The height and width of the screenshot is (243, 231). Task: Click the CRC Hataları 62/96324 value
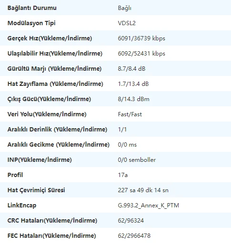coord(131,221)
